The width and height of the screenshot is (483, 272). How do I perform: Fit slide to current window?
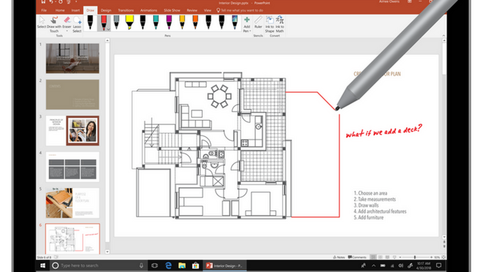tap(444, 258)
